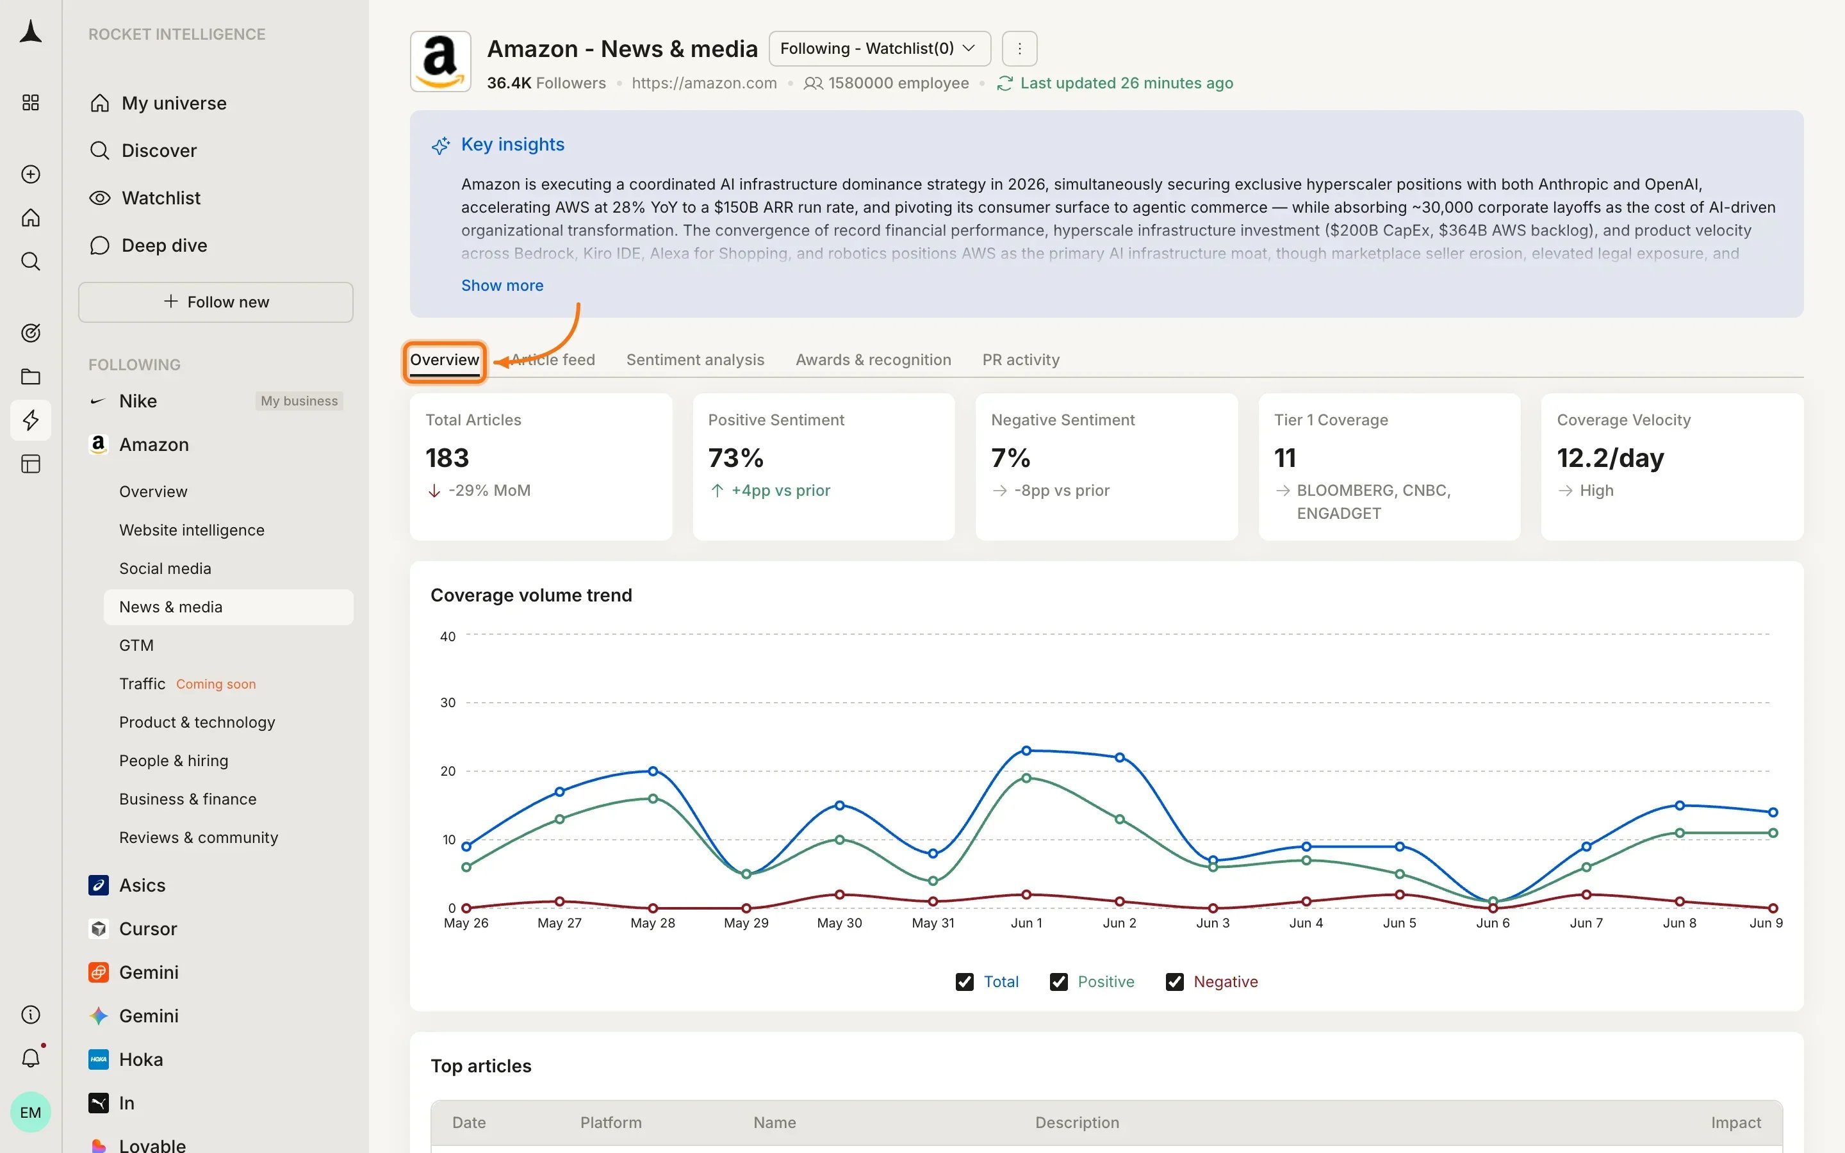This screenshot has width=1845, height=1153.
Task: Click Show more in Key insights
Action: [x=502, y=285]
